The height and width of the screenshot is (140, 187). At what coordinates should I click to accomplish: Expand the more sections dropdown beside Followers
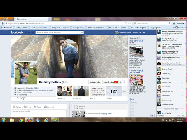[x=125, y=91]
